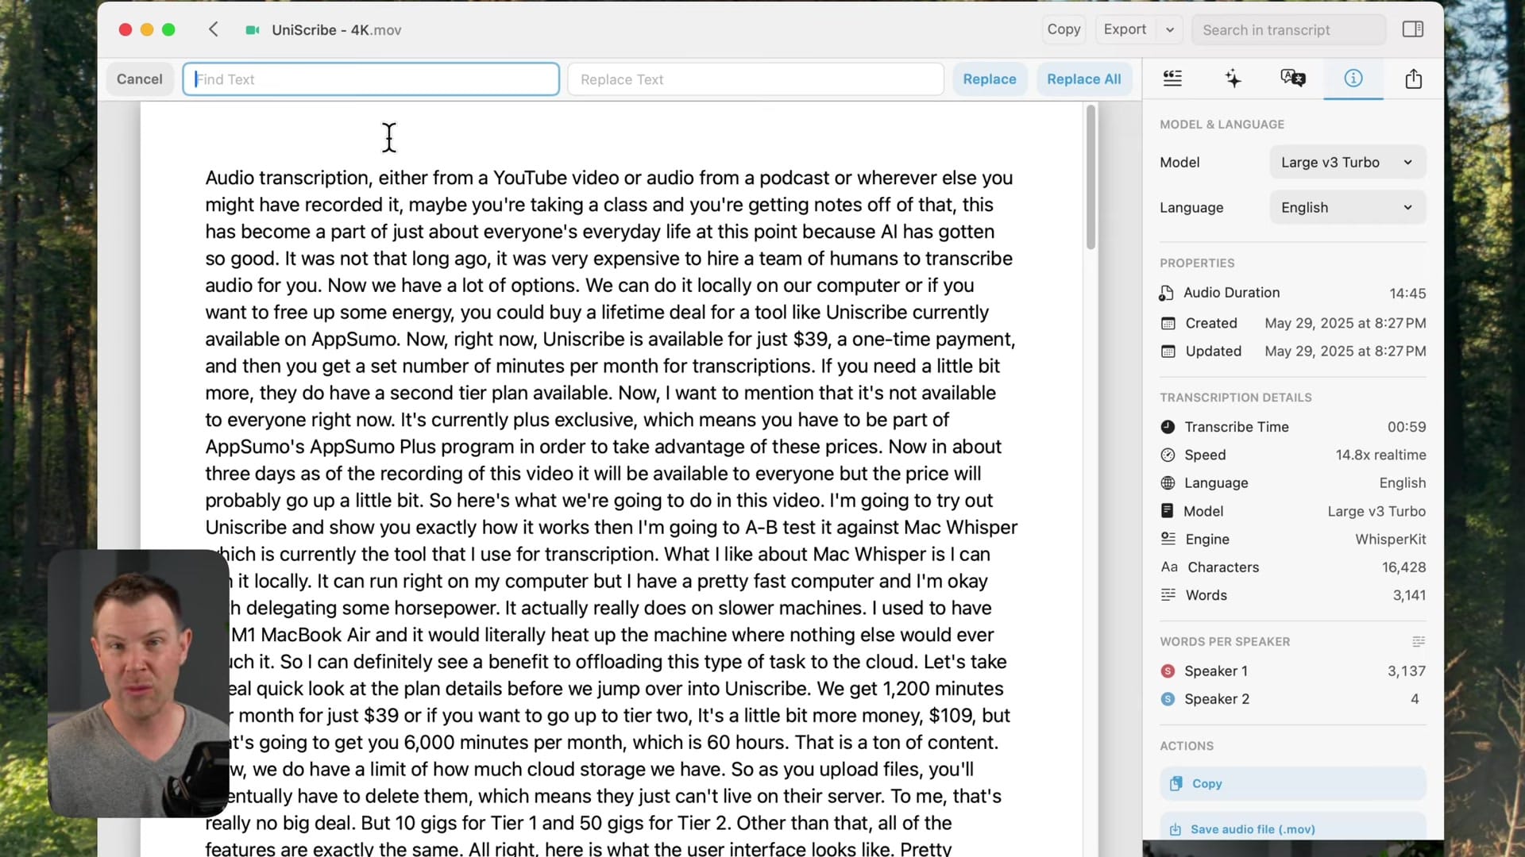Cancel the find and replace bar
The width and height of the screenshot is (1525, 857).
[140, 79]
